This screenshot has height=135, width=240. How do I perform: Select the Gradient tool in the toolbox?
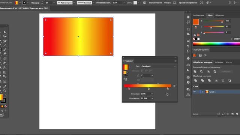coord(5,72)
